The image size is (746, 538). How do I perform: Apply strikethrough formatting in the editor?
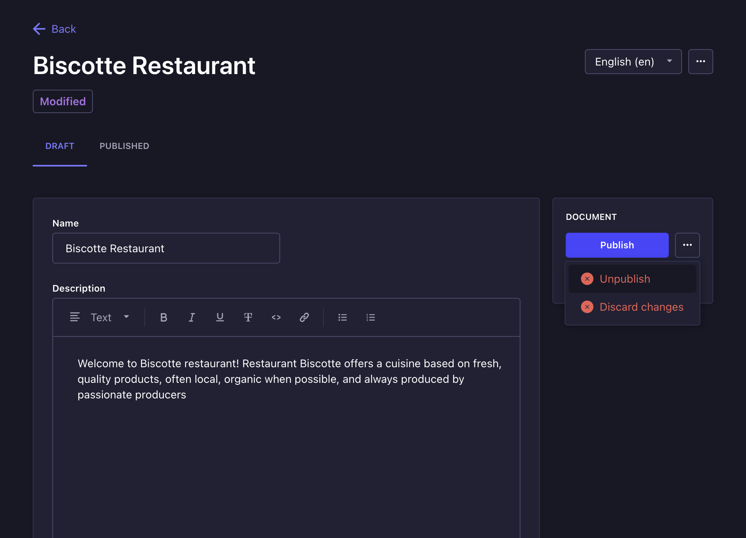point(249,317)
